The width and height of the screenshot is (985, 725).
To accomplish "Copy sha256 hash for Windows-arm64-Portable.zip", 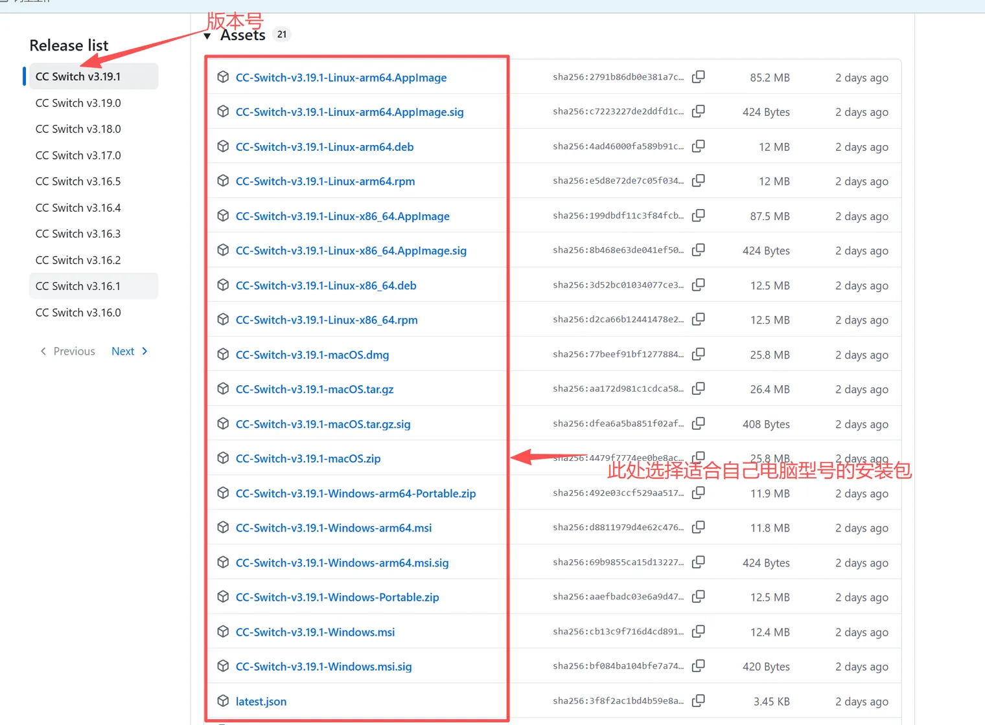I will click(x=698, y=493).
